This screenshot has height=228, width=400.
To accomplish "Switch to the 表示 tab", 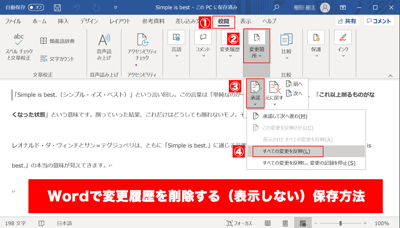I will click(246, 21).
